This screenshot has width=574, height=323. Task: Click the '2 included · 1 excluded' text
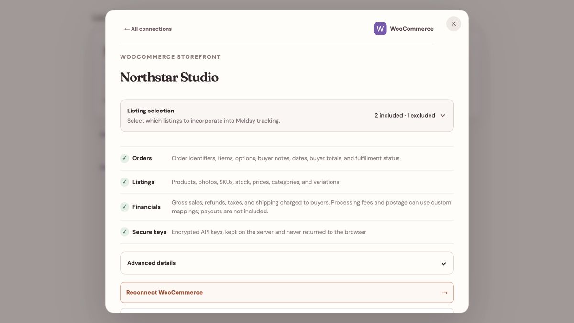(x=405, y=116)
